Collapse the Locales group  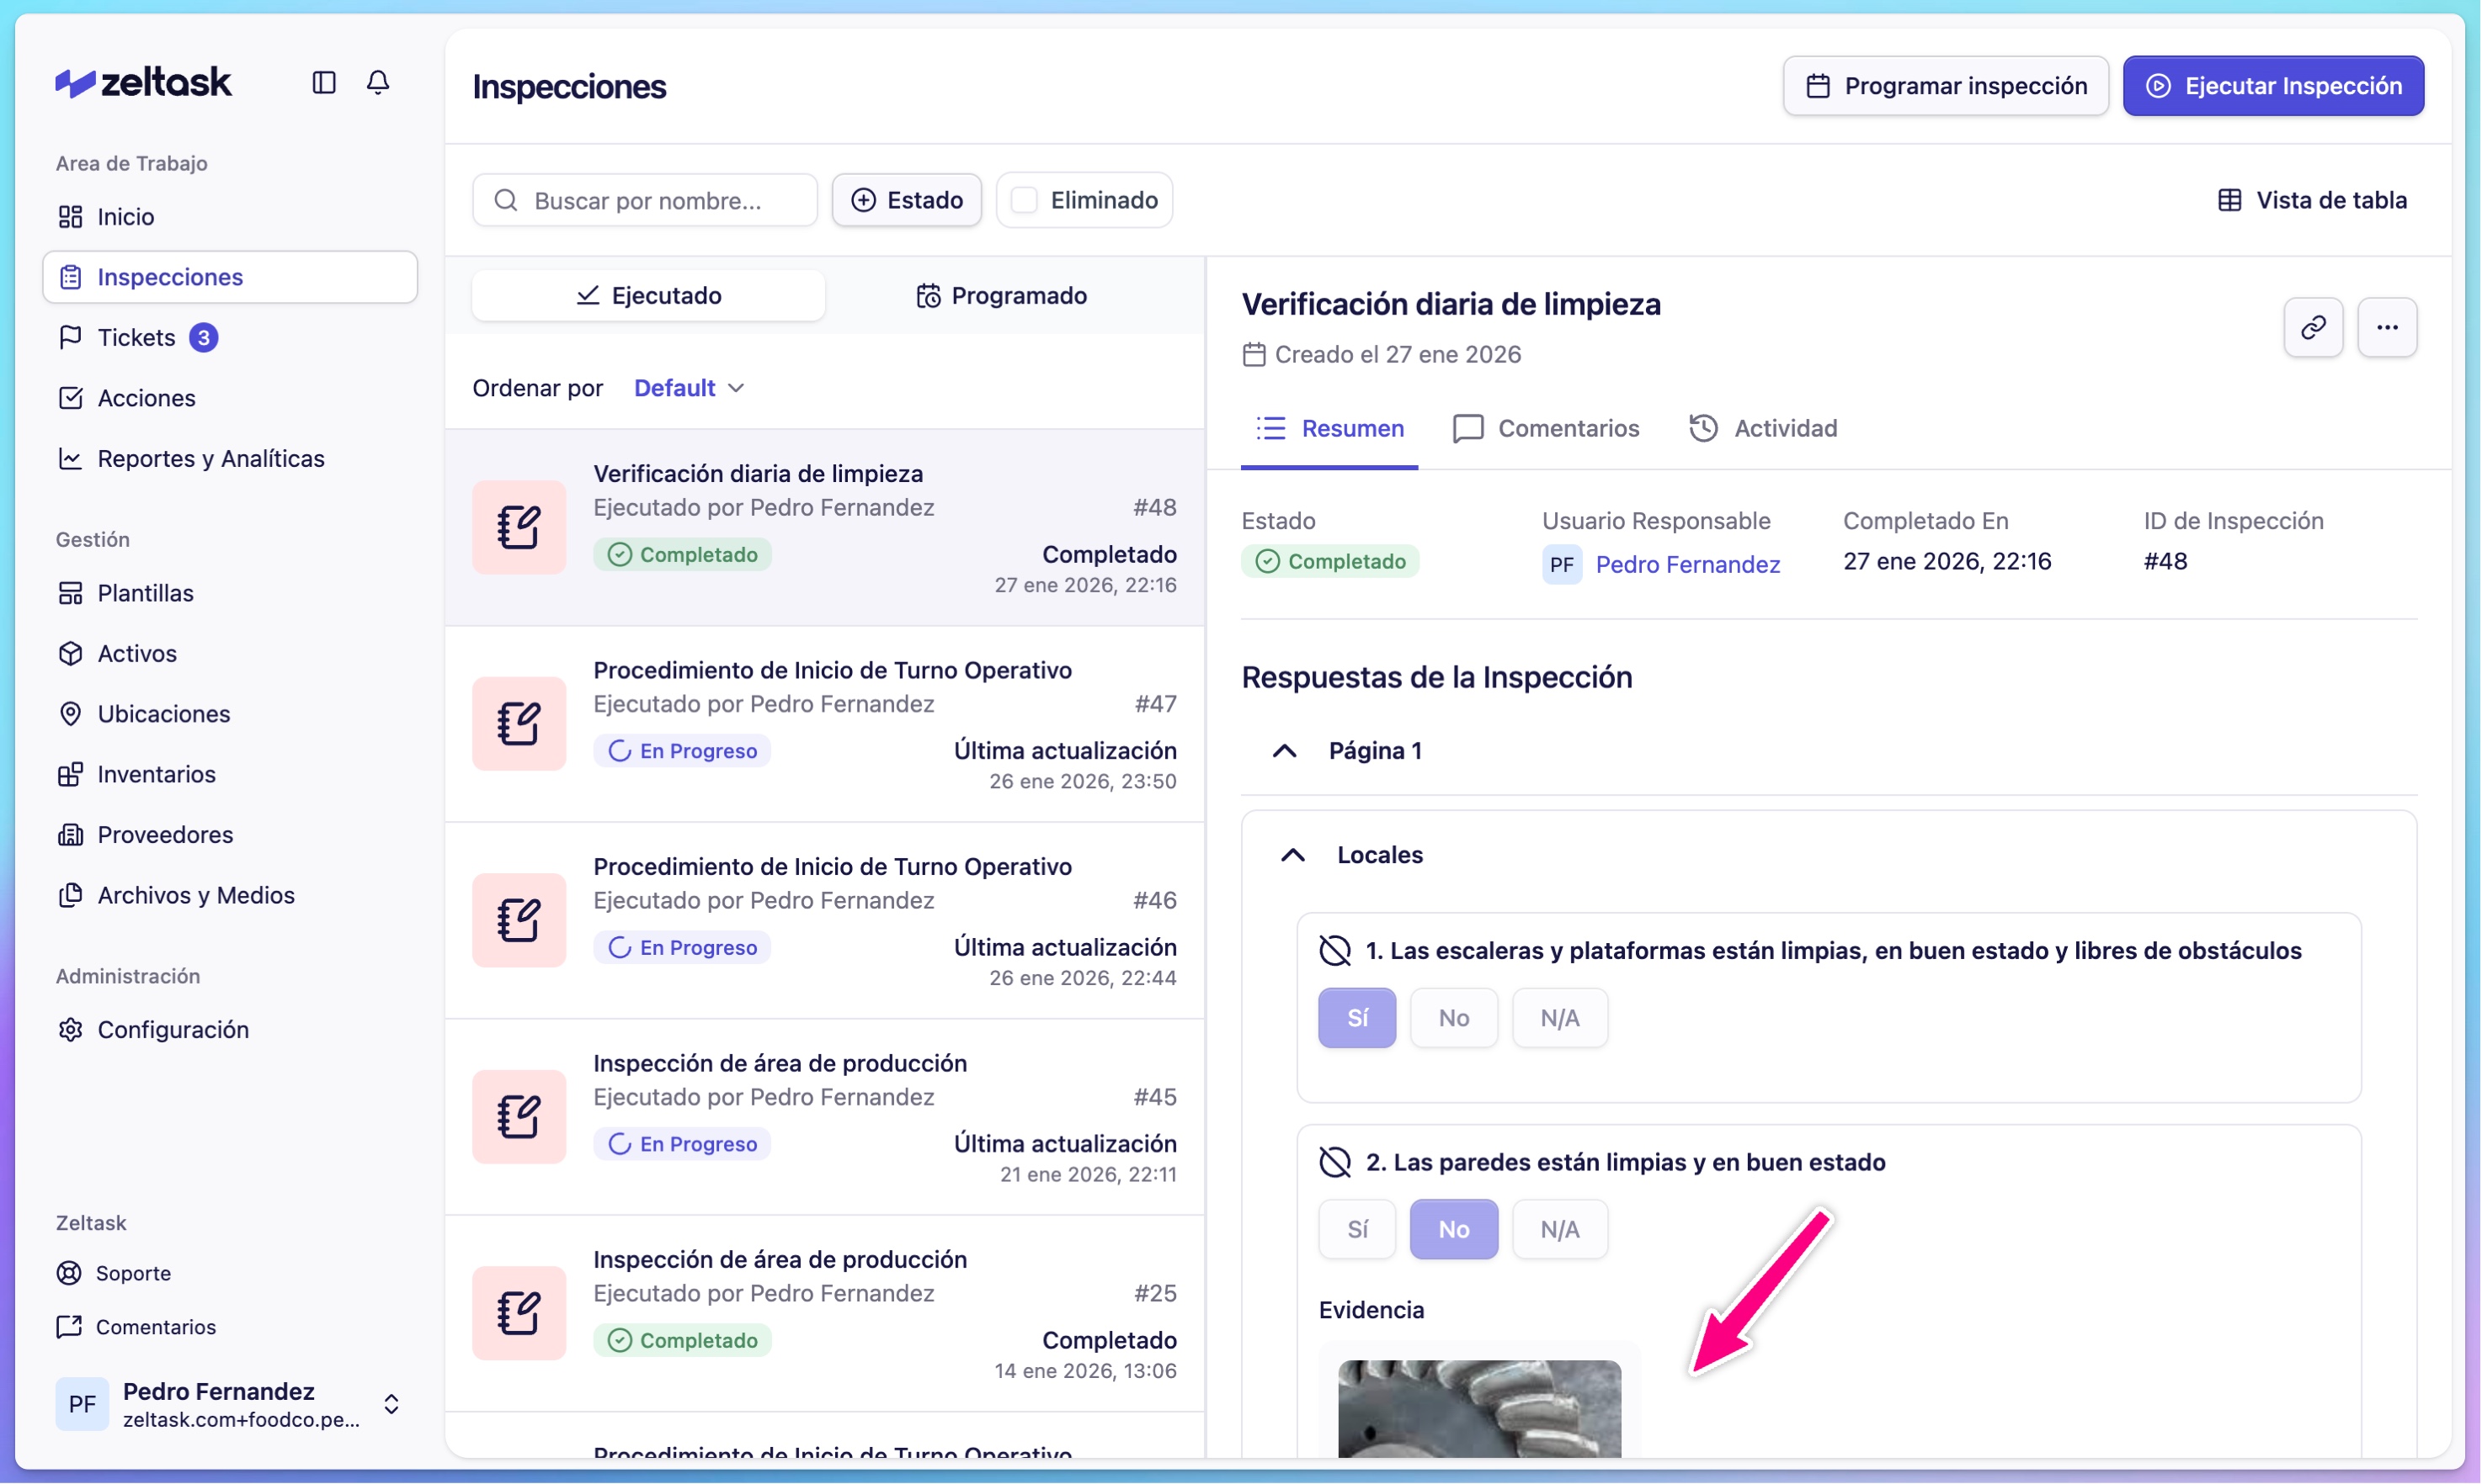1292,855
